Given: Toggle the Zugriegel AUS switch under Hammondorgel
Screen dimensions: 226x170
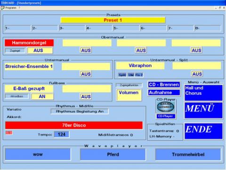Looking at the screenshot, I should (x=40, y=51).
